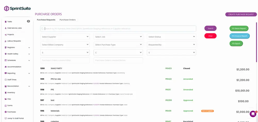Click the Registers sidebar icon
The image size is (258, 122).
point(6,48)
